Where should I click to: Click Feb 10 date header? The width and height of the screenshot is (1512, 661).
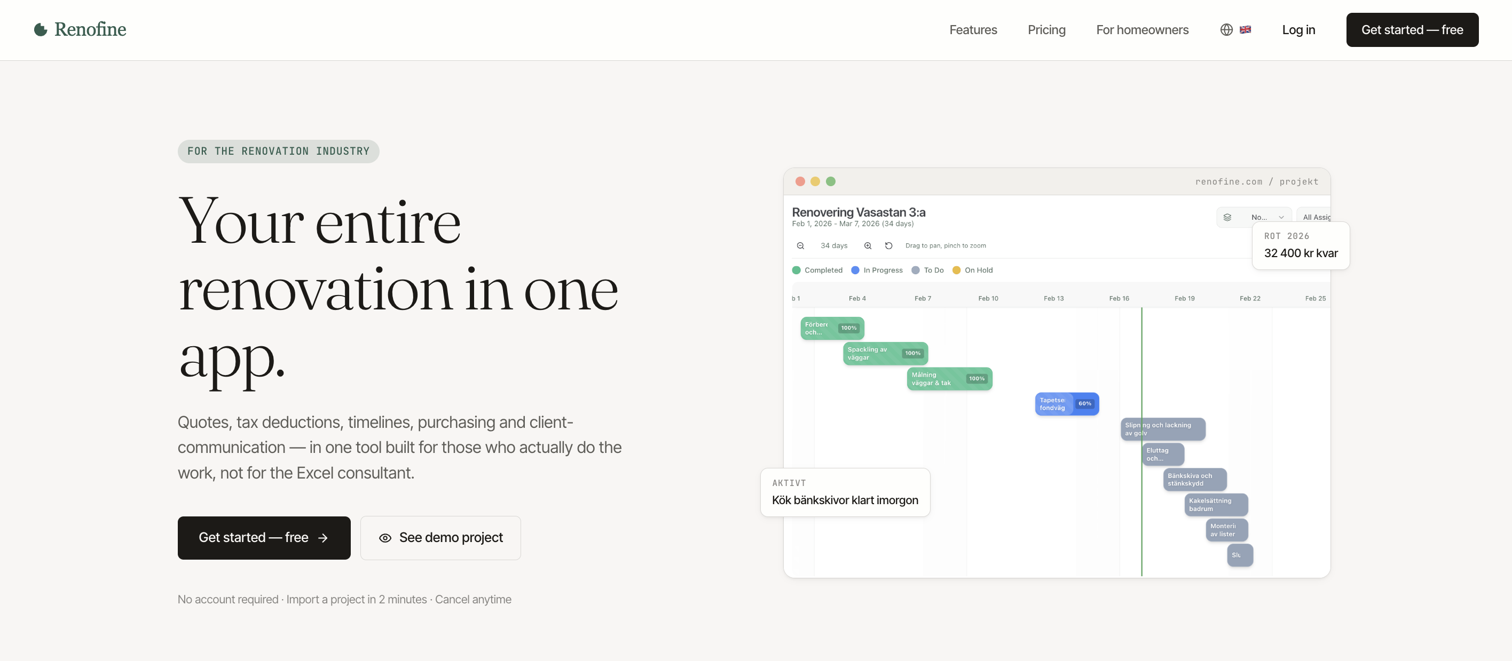click(x=988, y=299)
